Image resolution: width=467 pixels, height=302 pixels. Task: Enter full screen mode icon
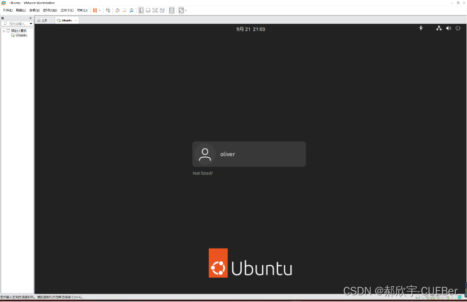[x=155, y=11]
